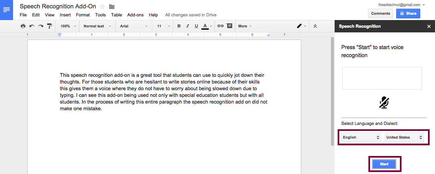Toggle bold formatting
Image resolution: width=435 pixels, height=174 pixels.
point(179,26)
